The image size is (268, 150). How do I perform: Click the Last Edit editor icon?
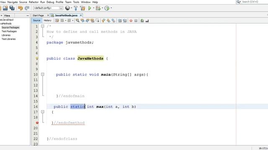click(57, 20)
